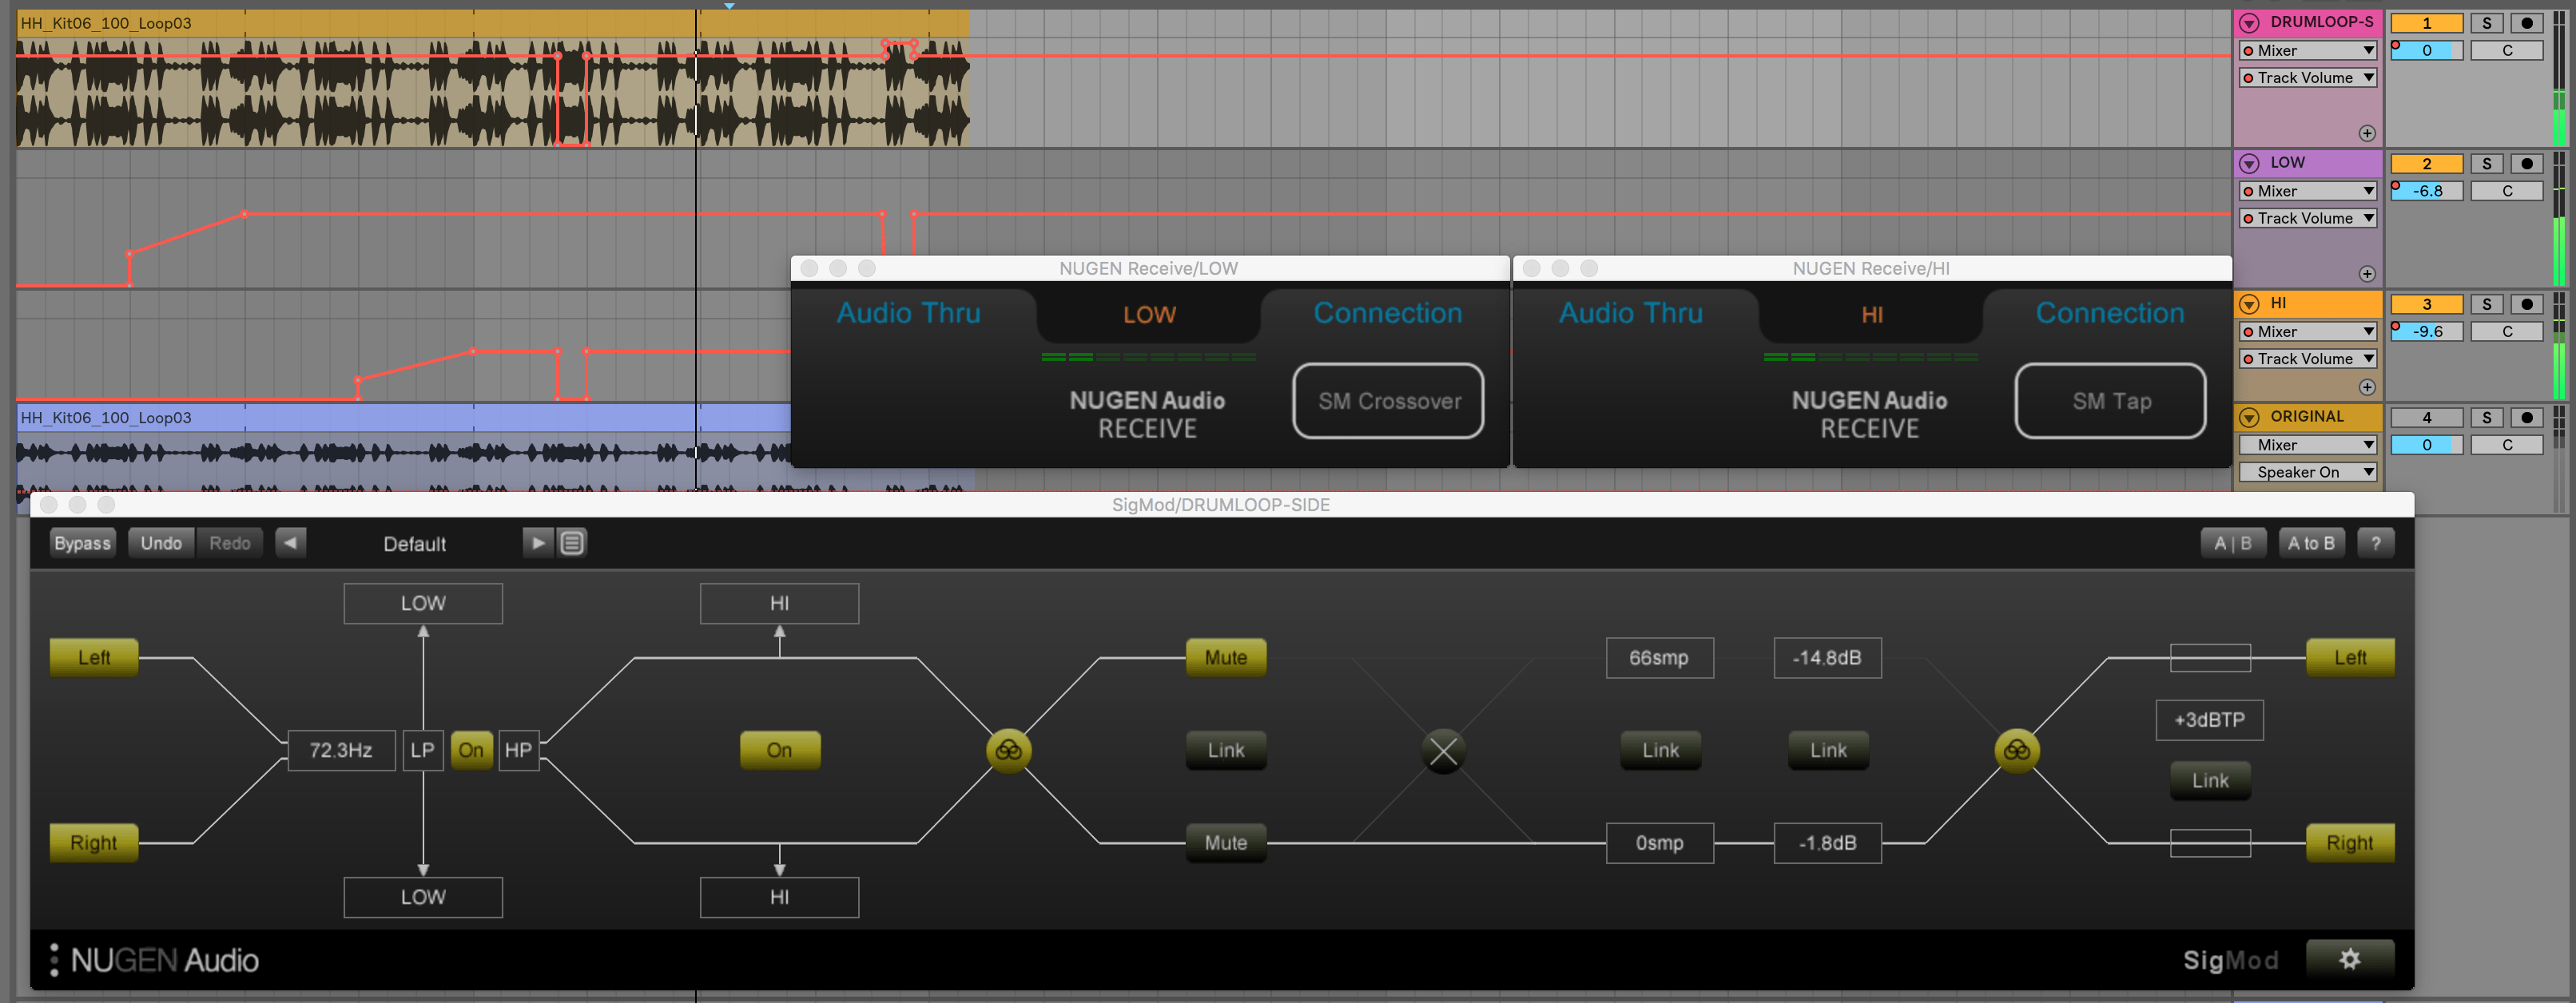Select LP filter mode

pyautogui.click(x=422, y=750)
